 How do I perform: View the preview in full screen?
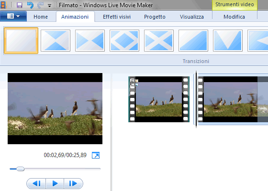coord(96,155)
